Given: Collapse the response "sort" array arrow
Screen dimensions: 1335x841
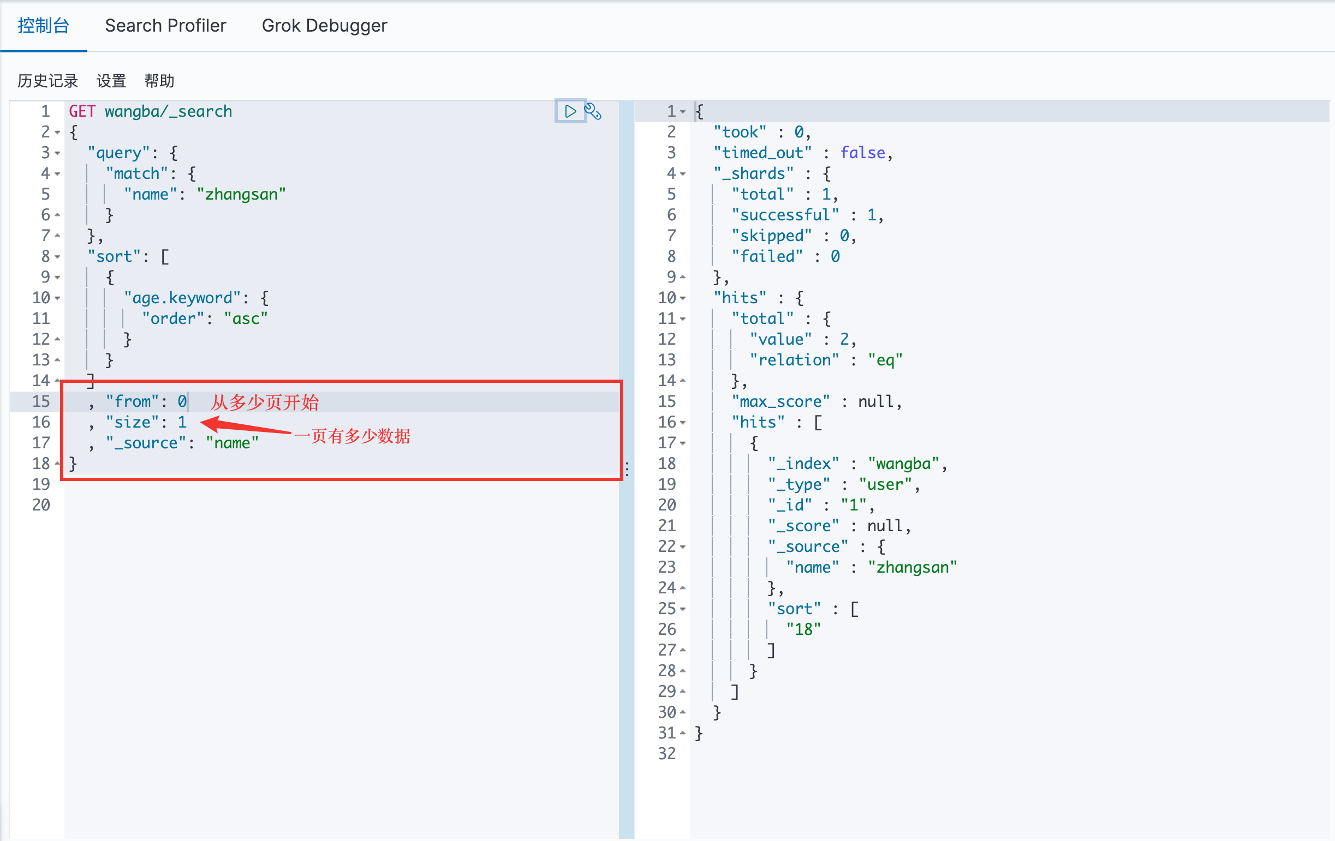Looking at the screenshot, I should coord(683,609).
